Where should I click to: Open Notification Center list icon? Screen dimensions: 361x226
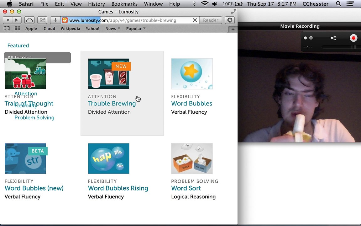pyautogui.click(x=350, y=4)
